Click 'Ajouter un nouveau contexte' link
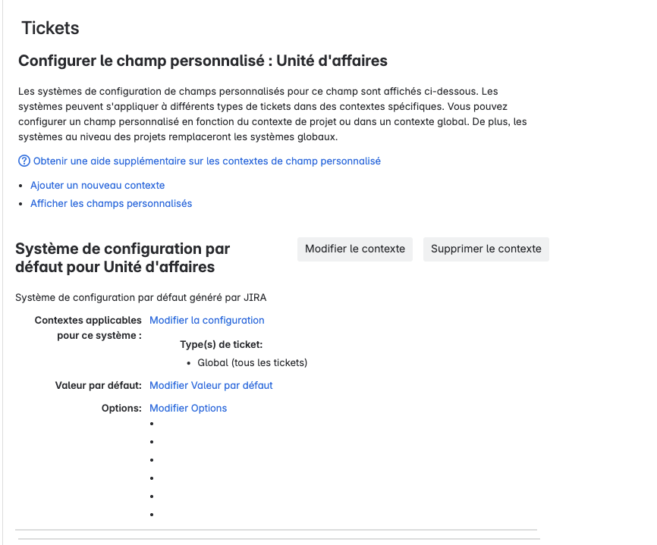The width and height of the screenshot is (657, 545). click(96, 185)
